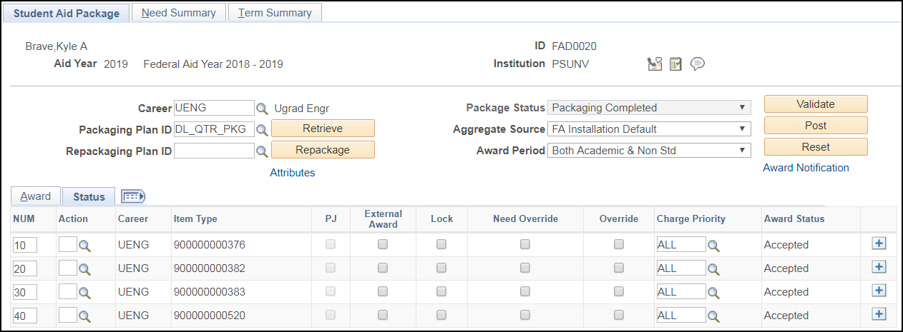Screen dimensions: 903x332
Task: Click Action lookup icon in row 30
Action: 85,293
